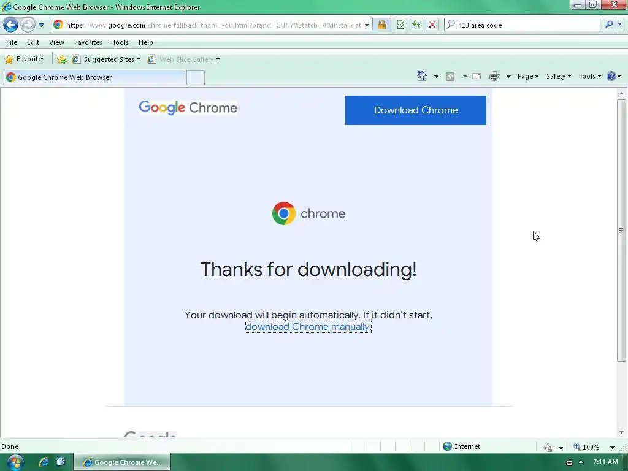Click the Internet zone globe in status bar
The width and height of the screenshot is (628, 471).
pos(447,446)
